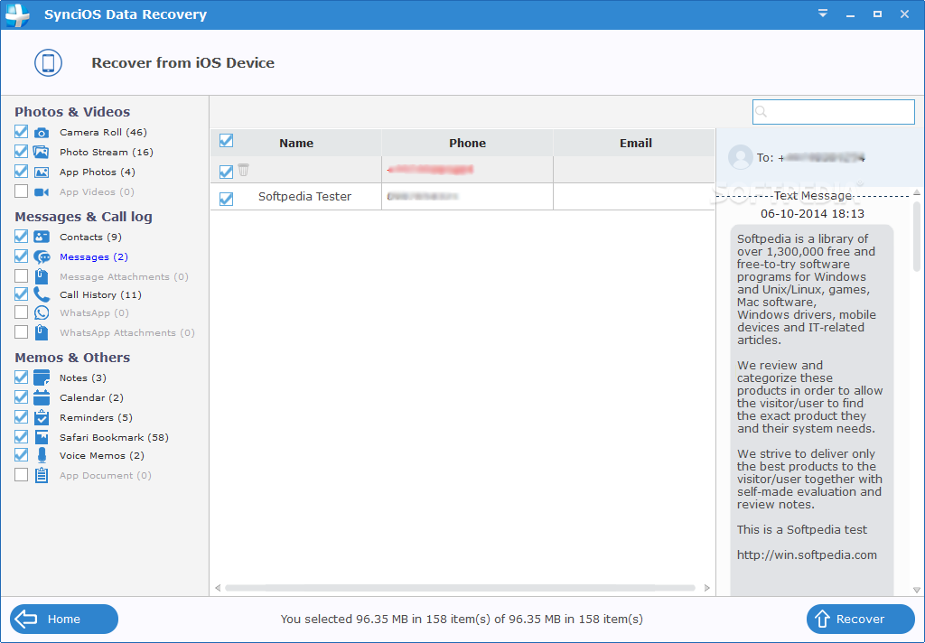Viewport: 925px width, 643px height.
Task: Uncheck the Messages category checkbox
Action: pos(22,256)
